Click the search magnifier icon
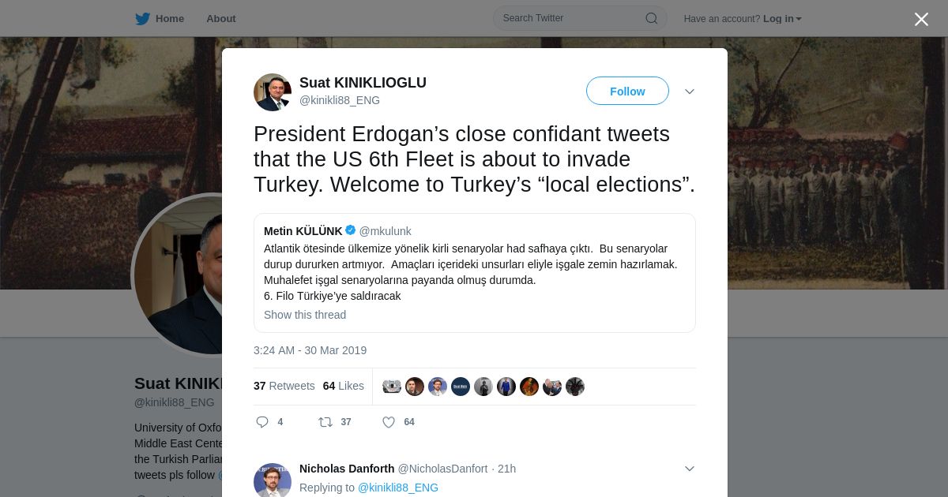 [651, 18]
